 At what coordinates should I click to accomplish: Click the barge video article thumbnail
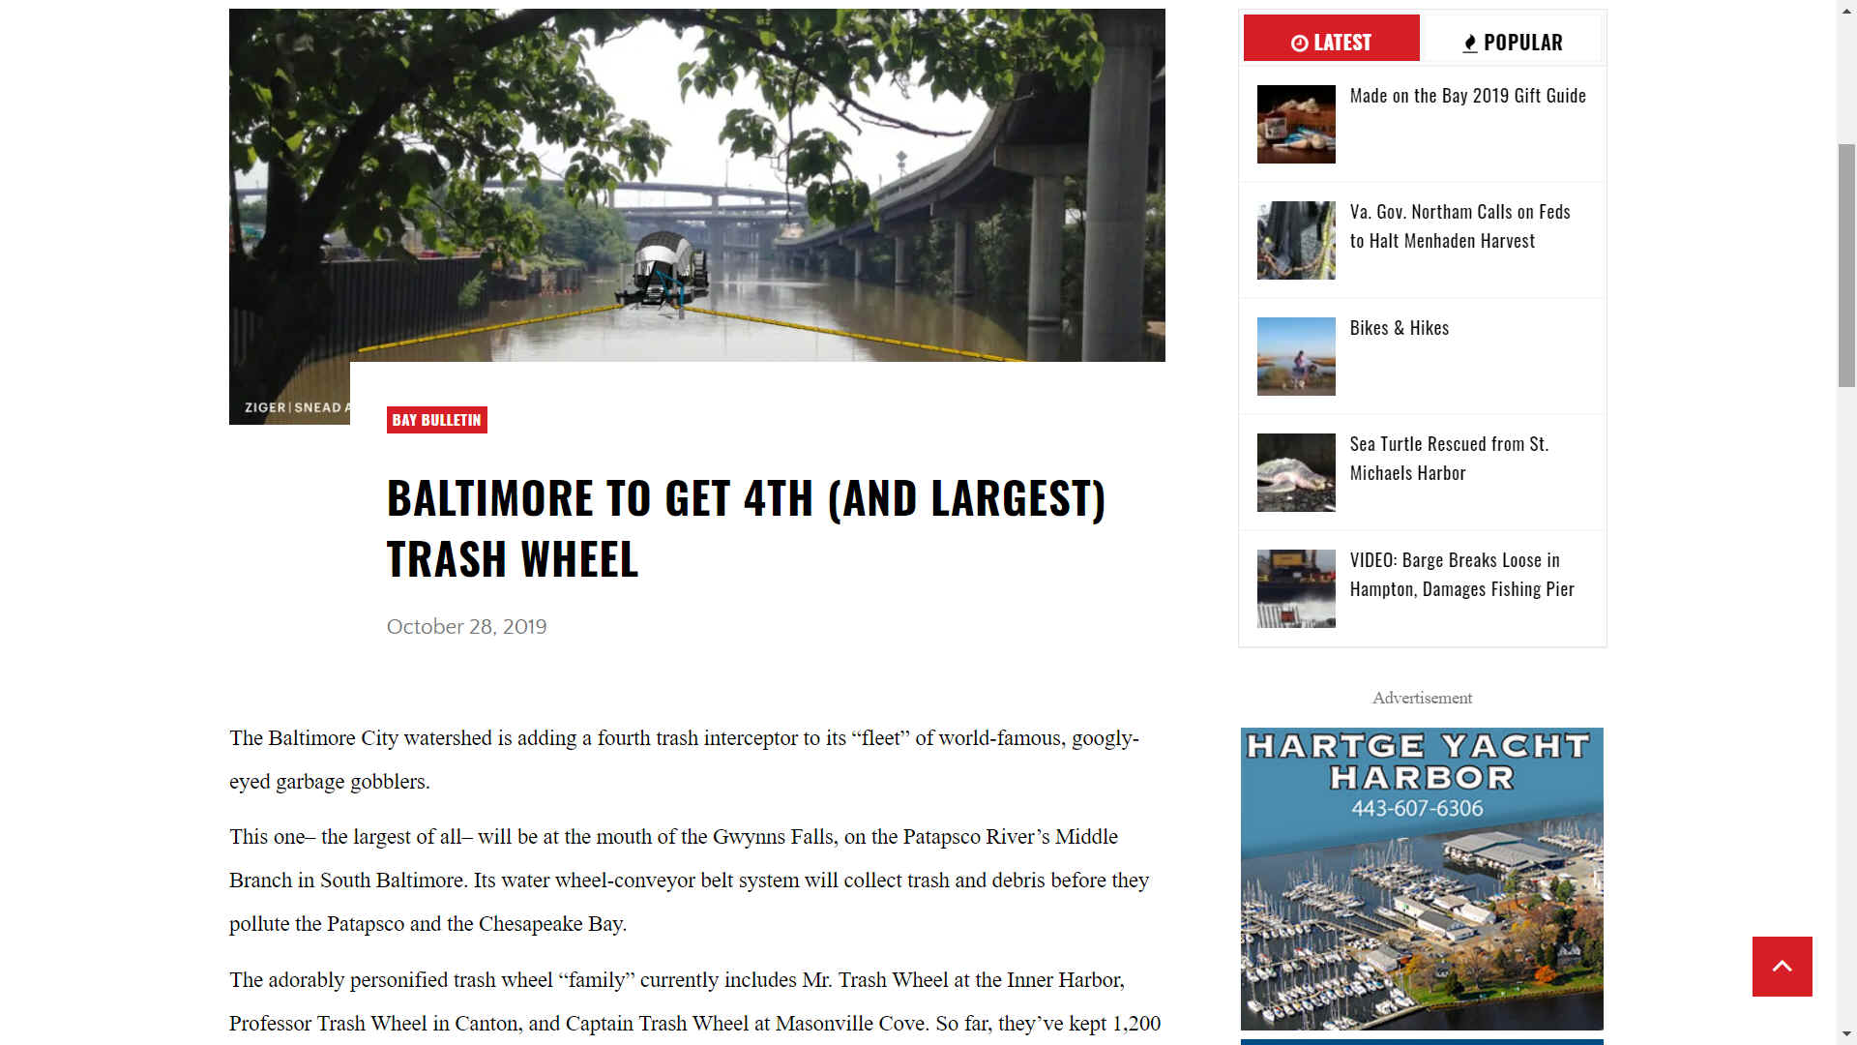click(1296, 588)
